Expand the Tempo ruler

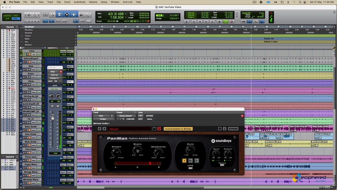click(22, 36)
